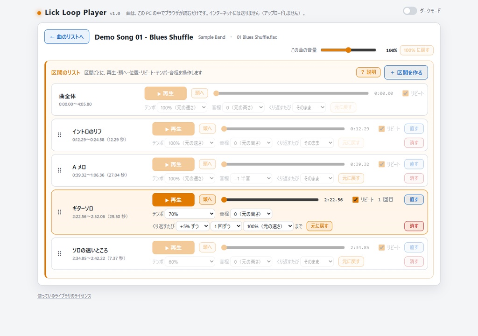The image size is (478, 336).
Task: Jump to head of 曲全体
Action: click(x=199, y=93)
